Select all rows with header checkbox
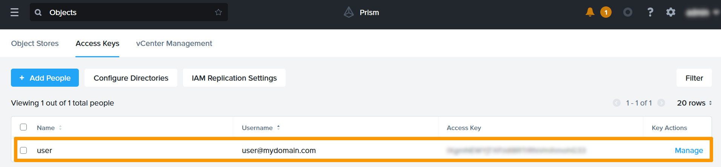This screenshot has width=721, height=167. click(x=23, y=127)
